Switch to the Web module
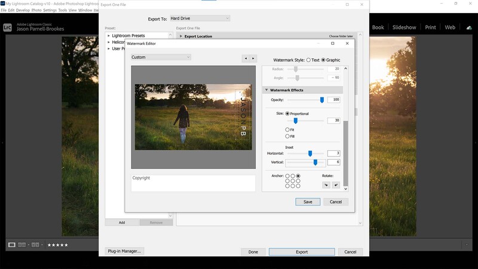Screen dimensions: 478x269 pyautogui.click(x=450, y=27)
